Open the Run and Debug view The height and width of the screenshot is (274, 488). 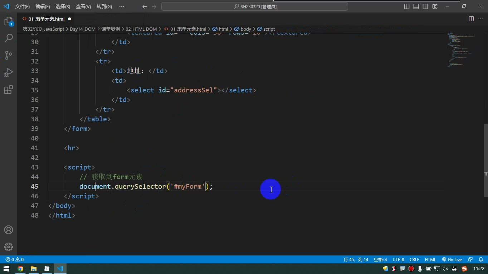click(9, 72)
